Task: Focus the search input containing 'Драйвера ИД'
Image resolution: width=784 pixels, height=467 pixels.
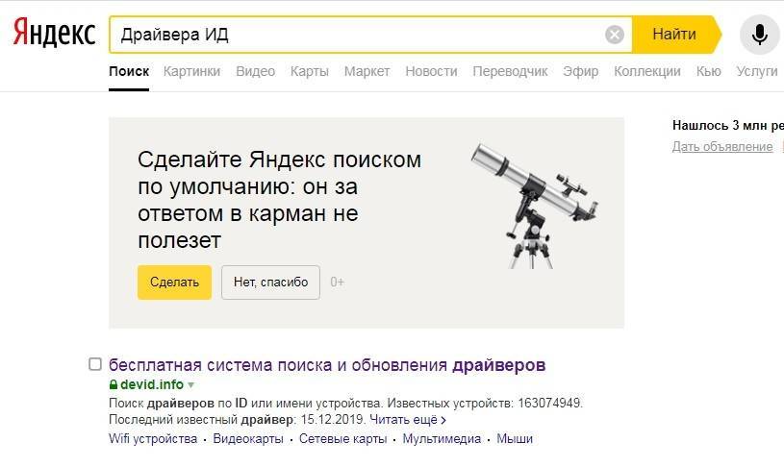Action: (x=358, y=35)
